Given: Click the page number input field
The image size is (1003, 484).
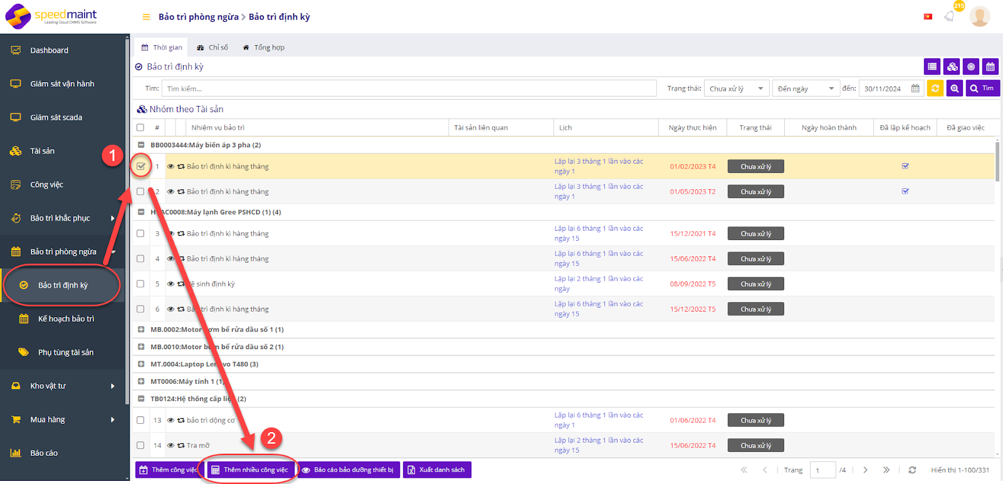Looking at the screenshot, I should click(822, 470).
